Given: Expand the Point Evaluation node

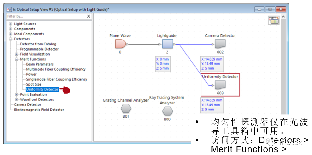Looking at the screenshot, I should [17, 94].
